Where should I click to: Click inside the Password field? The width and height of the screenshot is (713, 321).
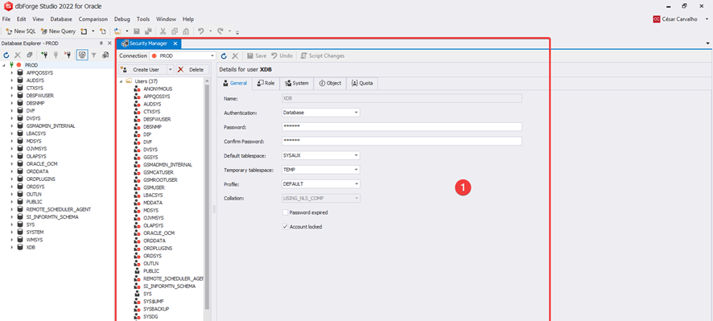402,127
